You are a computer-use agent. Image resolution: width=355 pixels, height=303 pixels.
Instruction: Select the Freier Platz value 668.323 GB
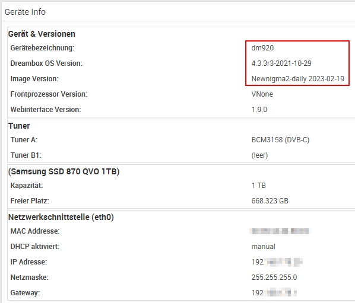(270, 201)
